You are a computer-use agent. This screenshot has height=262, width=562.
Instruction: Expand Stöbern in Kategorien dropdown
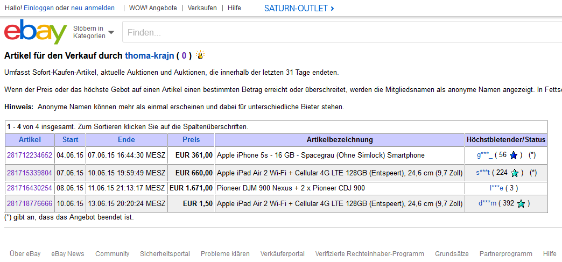tap(94, 32)
